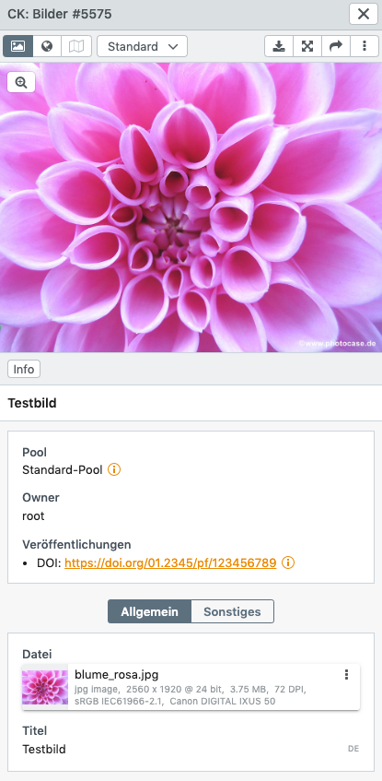Open the toolbar three-dot more menu

[365, 46]
